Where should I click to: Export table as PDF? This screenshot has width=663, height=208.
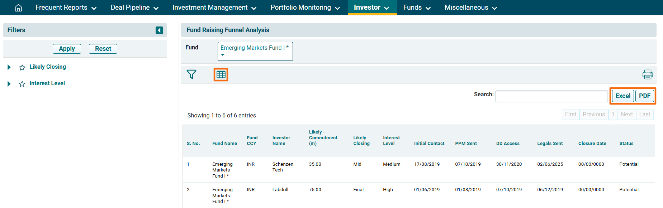click(644, 96)
